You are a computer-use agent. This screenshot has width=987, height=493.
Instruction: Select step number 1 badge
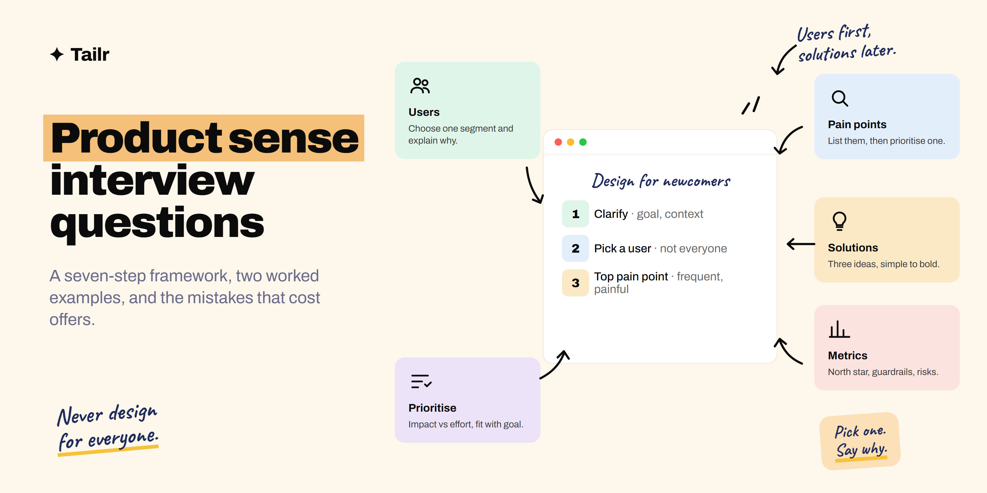[575, 214]
